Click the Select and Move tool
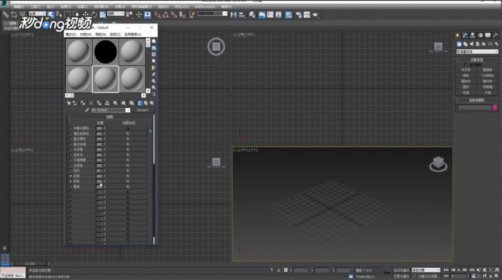 pyautogui.click(x=85, y=15)
